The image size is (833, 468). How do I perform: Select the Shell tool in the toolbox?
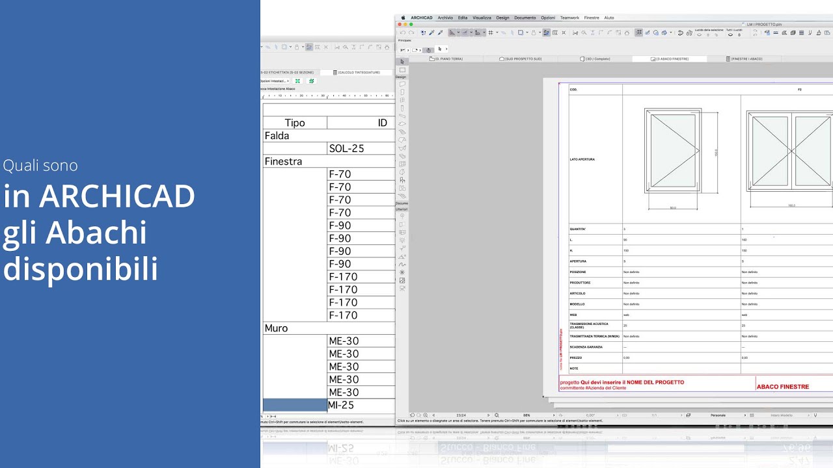tap(402, 148)
